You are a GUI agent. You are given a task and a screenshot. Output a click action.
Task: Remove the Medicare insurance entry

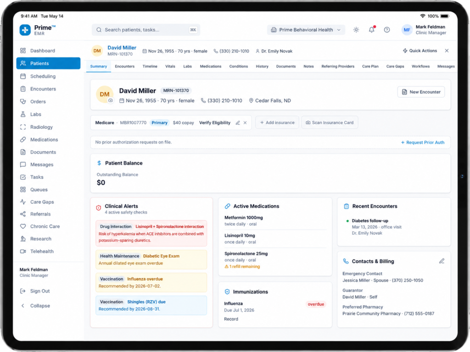point(245,123)
